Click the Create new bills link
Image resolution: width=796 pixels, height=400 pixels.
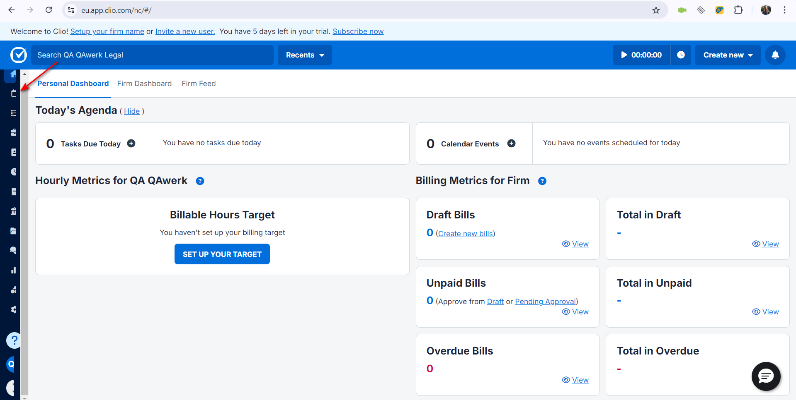coord(466,234)
